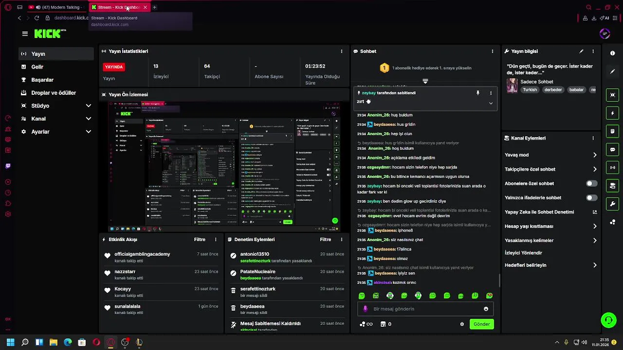Open the Yavaş mod submenu arrow
Image resolution: width=623 pixels, height=350 pixels.
coord(595,155)
